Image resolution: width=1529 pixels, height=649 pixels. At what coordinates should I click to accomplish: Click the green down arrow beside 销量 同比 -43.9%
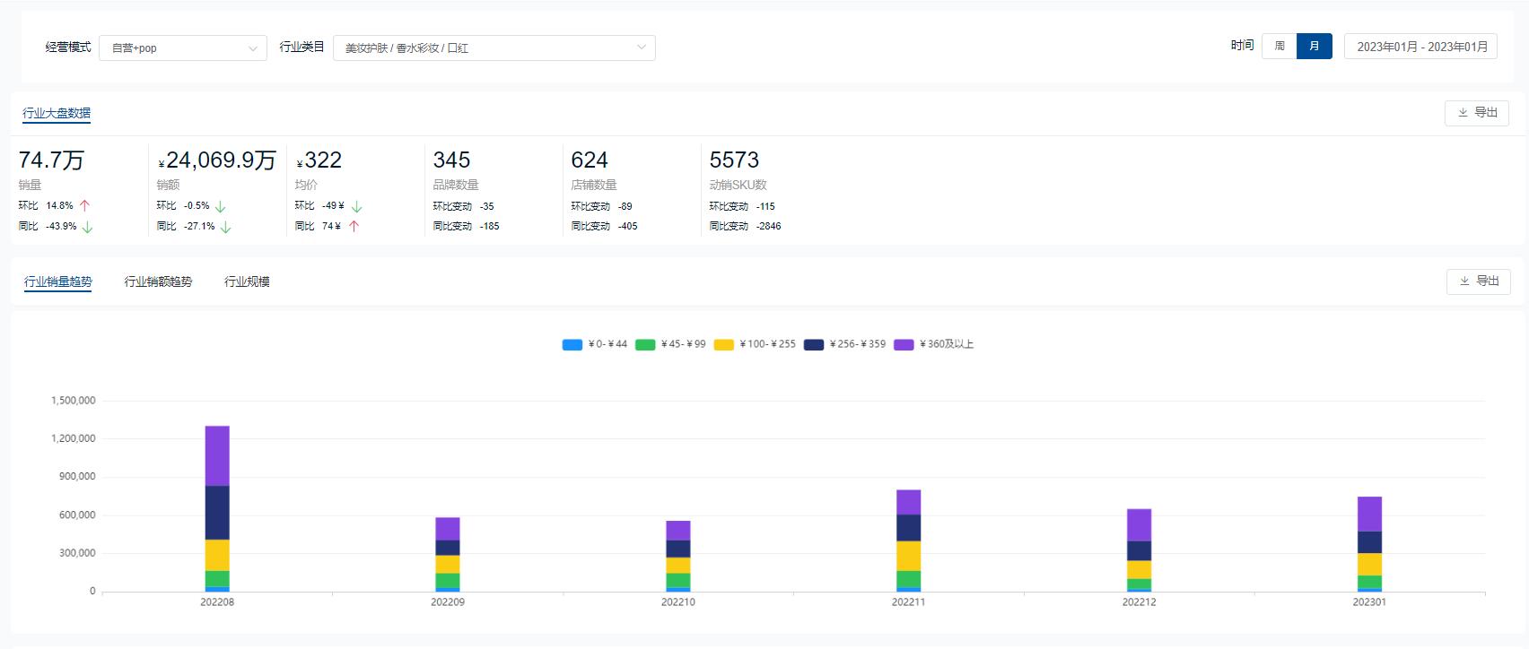(87, 227)
